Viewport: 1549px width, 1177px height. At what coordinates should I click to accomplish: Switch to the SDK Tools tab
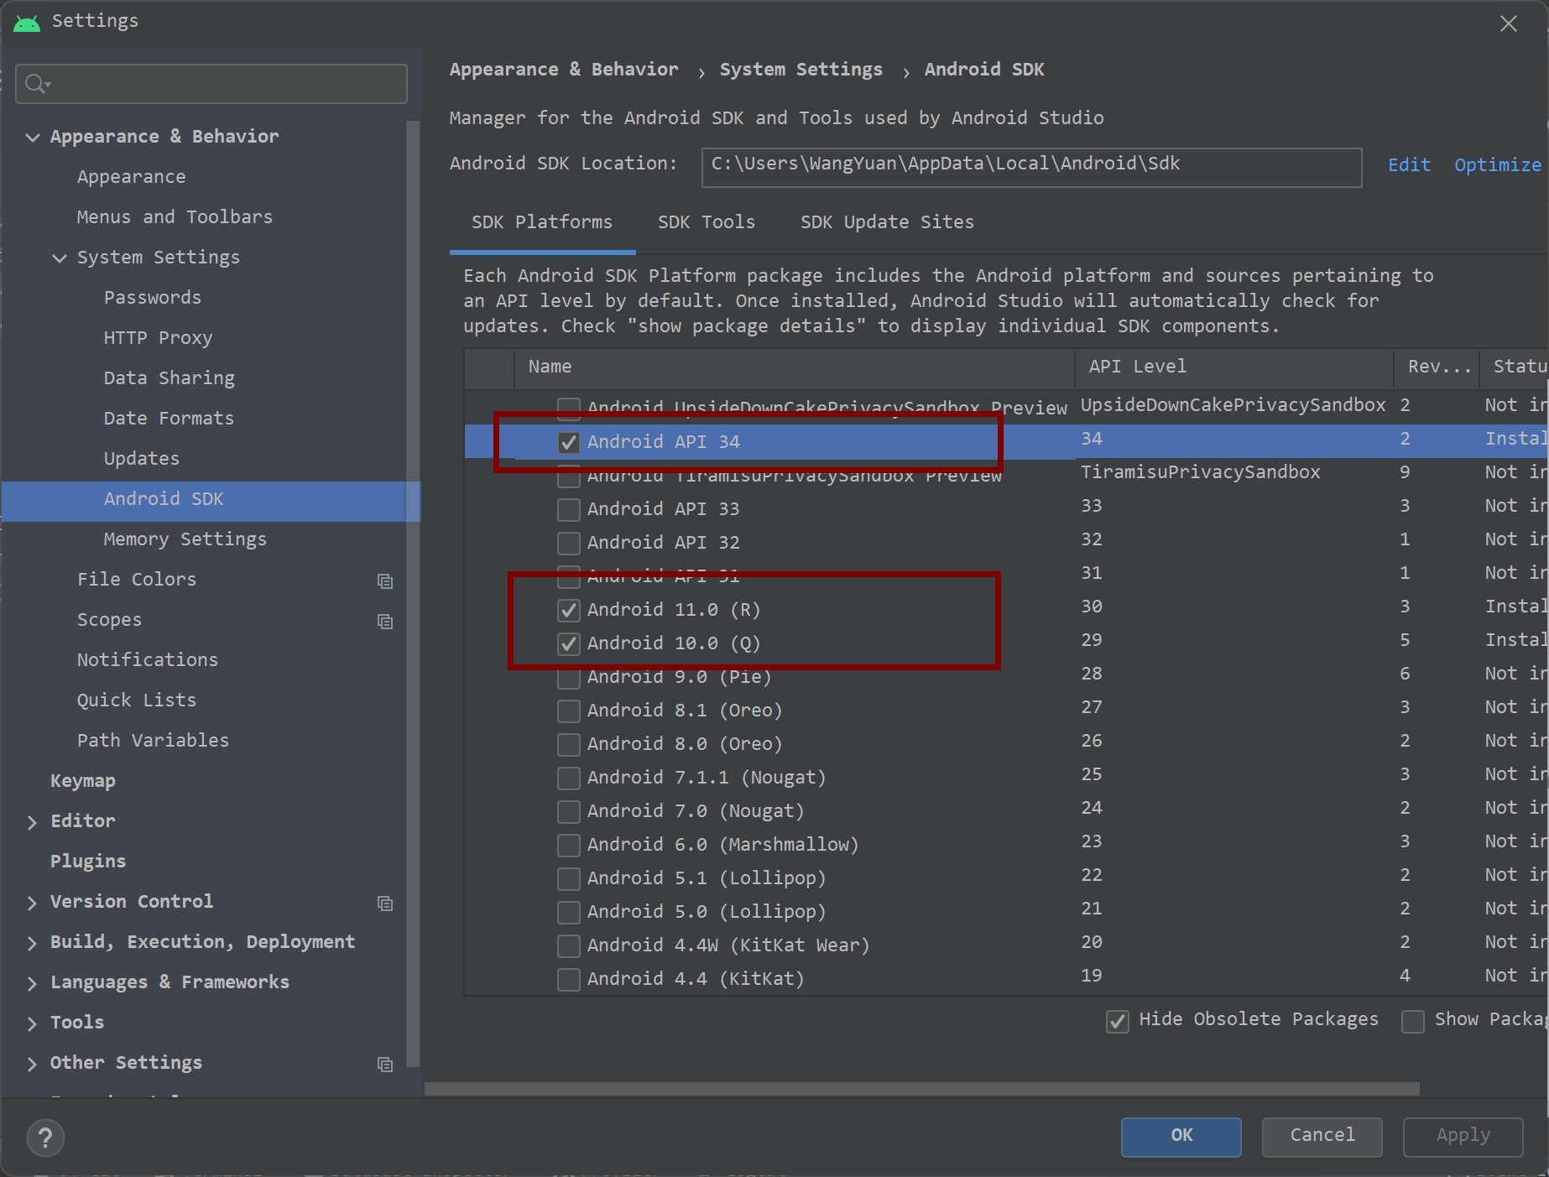(707, 222)
